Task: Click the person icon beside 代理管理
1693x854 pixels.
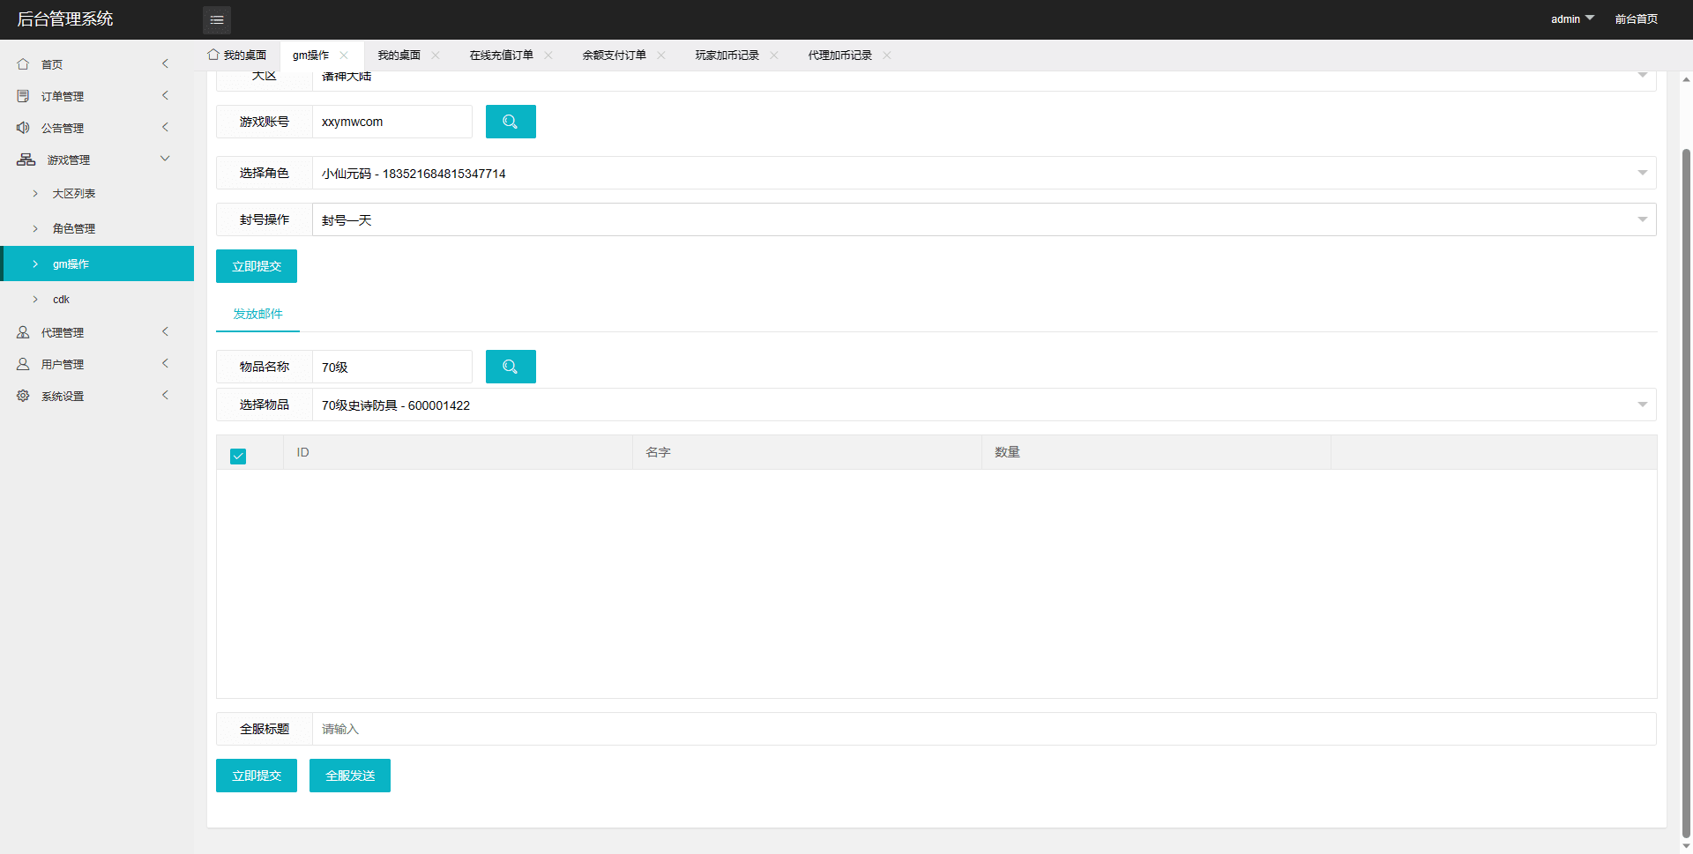Action: [x=23, y=332]
